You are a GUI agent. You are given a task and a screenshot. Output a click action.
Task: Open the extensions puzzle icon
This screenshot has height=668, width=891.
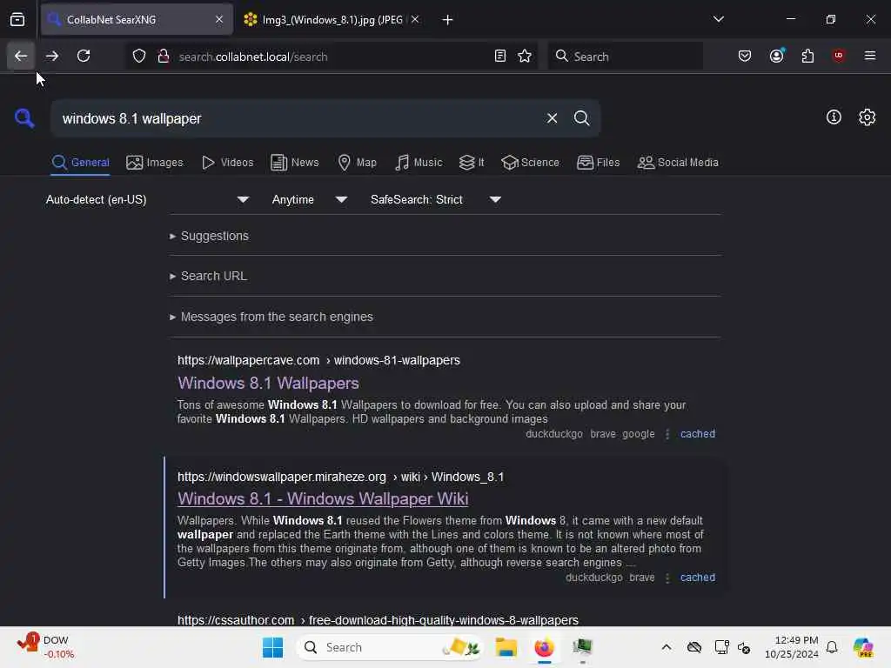tap(807, 57)
